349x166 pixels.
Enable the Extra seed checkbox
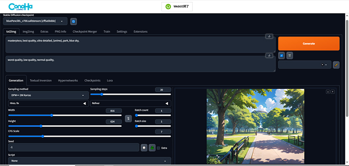(x=158, y=148)
